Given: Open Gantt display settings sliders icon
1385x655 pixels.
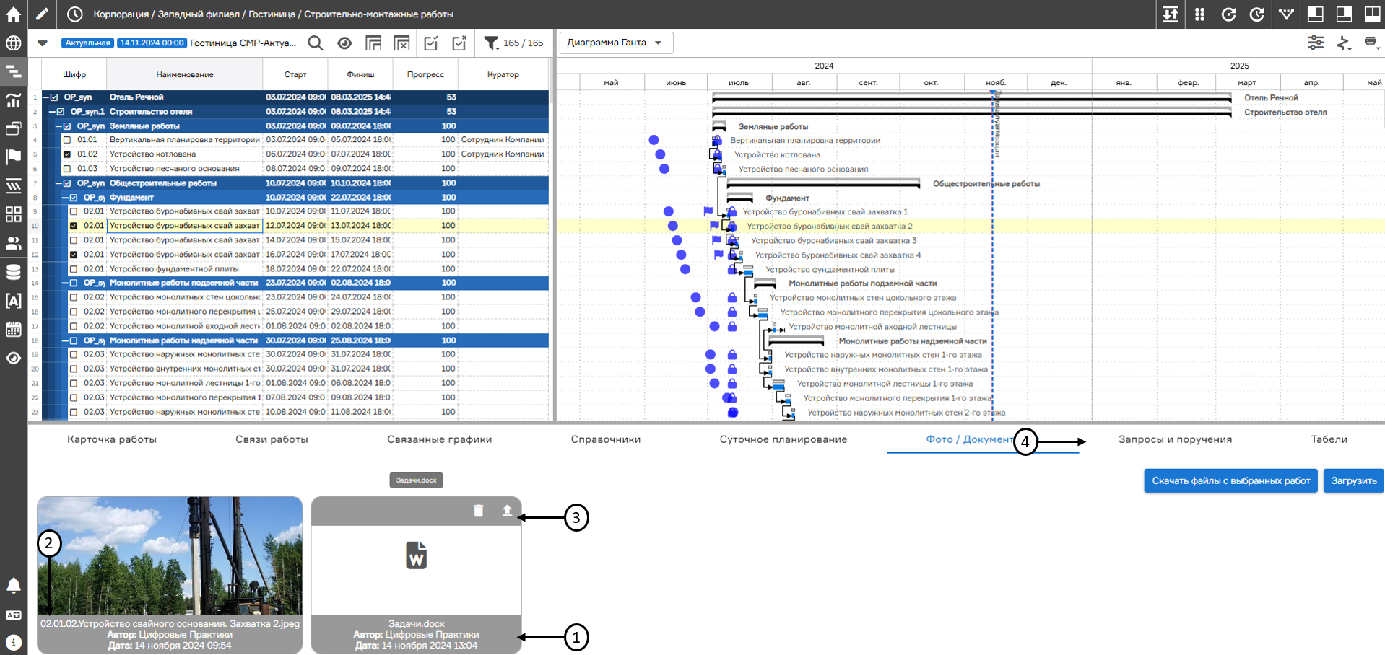Looking at the screenshot, I should [1316, 43].
